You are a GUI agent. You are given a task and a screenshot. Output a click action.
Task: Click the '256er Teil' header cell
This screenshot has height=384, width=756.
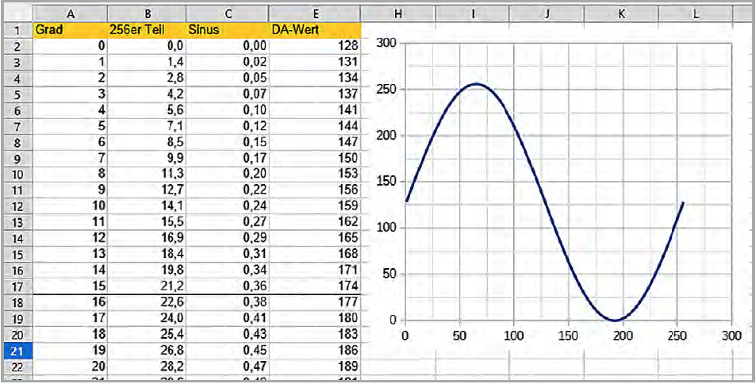pyautogui.click(x=147, y=30)
